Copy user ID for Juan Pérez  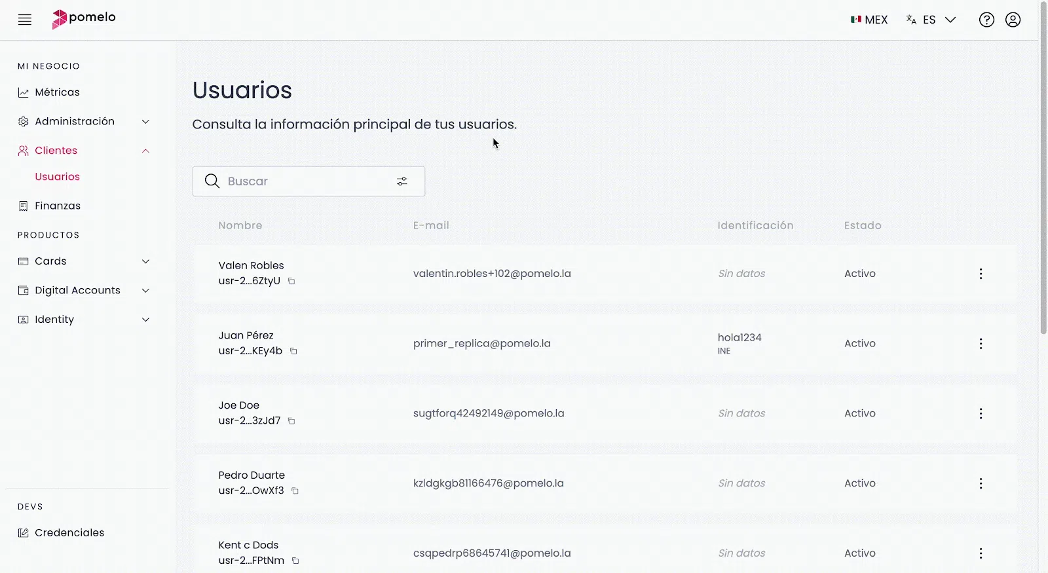pyautogui.click(x=294, y=351)
